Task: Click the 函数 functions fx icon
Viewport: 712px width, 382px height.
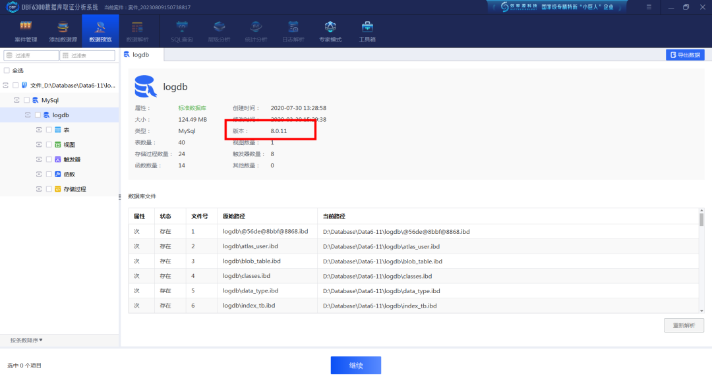Action: pos(57,175)
